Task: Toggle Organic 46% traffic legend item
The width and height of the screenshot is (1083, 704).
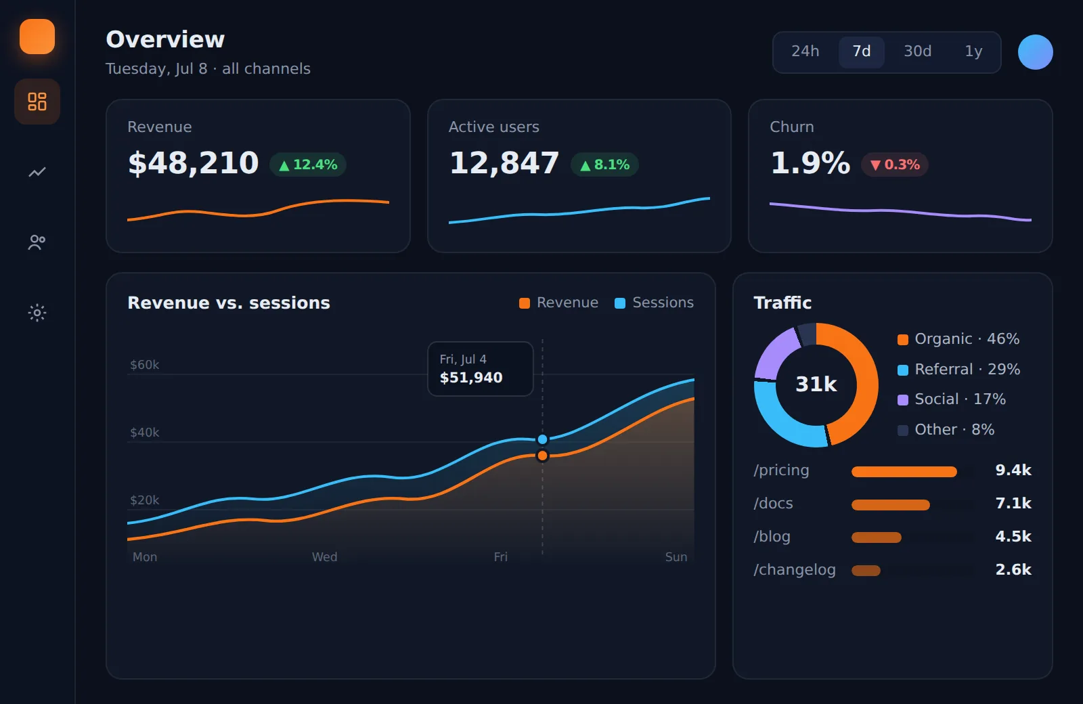Action: 958,339
